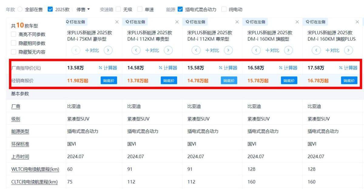Check the 无级 transmission checkbox
This screenshot has width=364, height=189.
point(118,9)
